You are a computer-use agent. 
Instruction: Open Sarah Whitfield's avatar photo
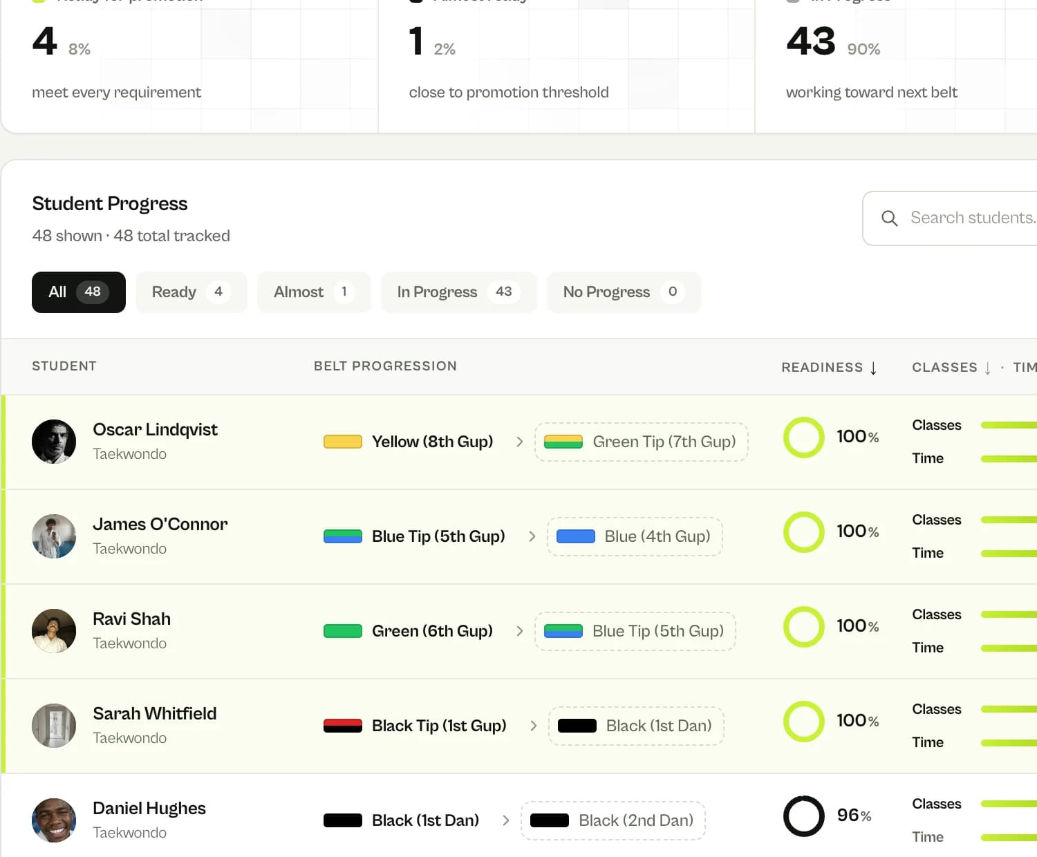pyautogui.click(x=54, y=726)
